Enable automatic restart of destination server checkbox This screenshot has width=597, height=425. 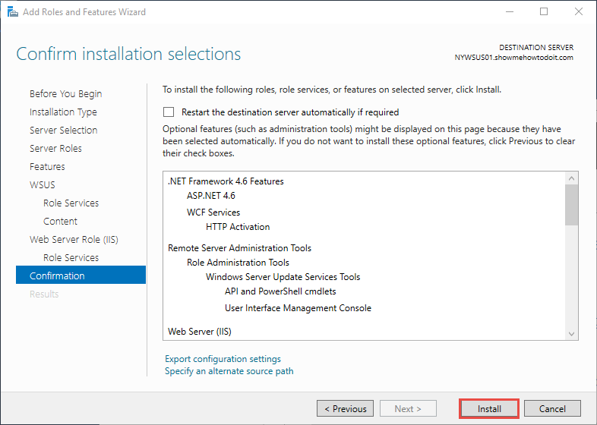[x=169, y=112]
